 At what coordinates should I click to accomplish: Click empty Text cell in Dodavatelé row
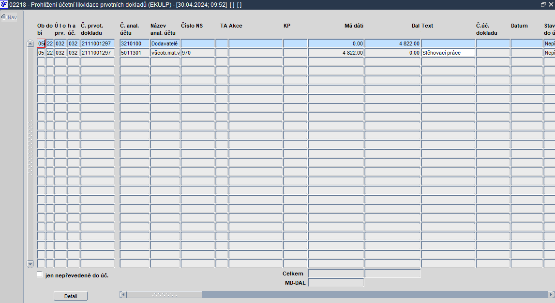448,43
